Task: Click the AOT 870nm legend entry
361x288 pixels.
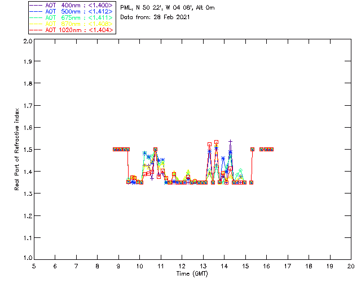Action: click(x=72, y=24)
